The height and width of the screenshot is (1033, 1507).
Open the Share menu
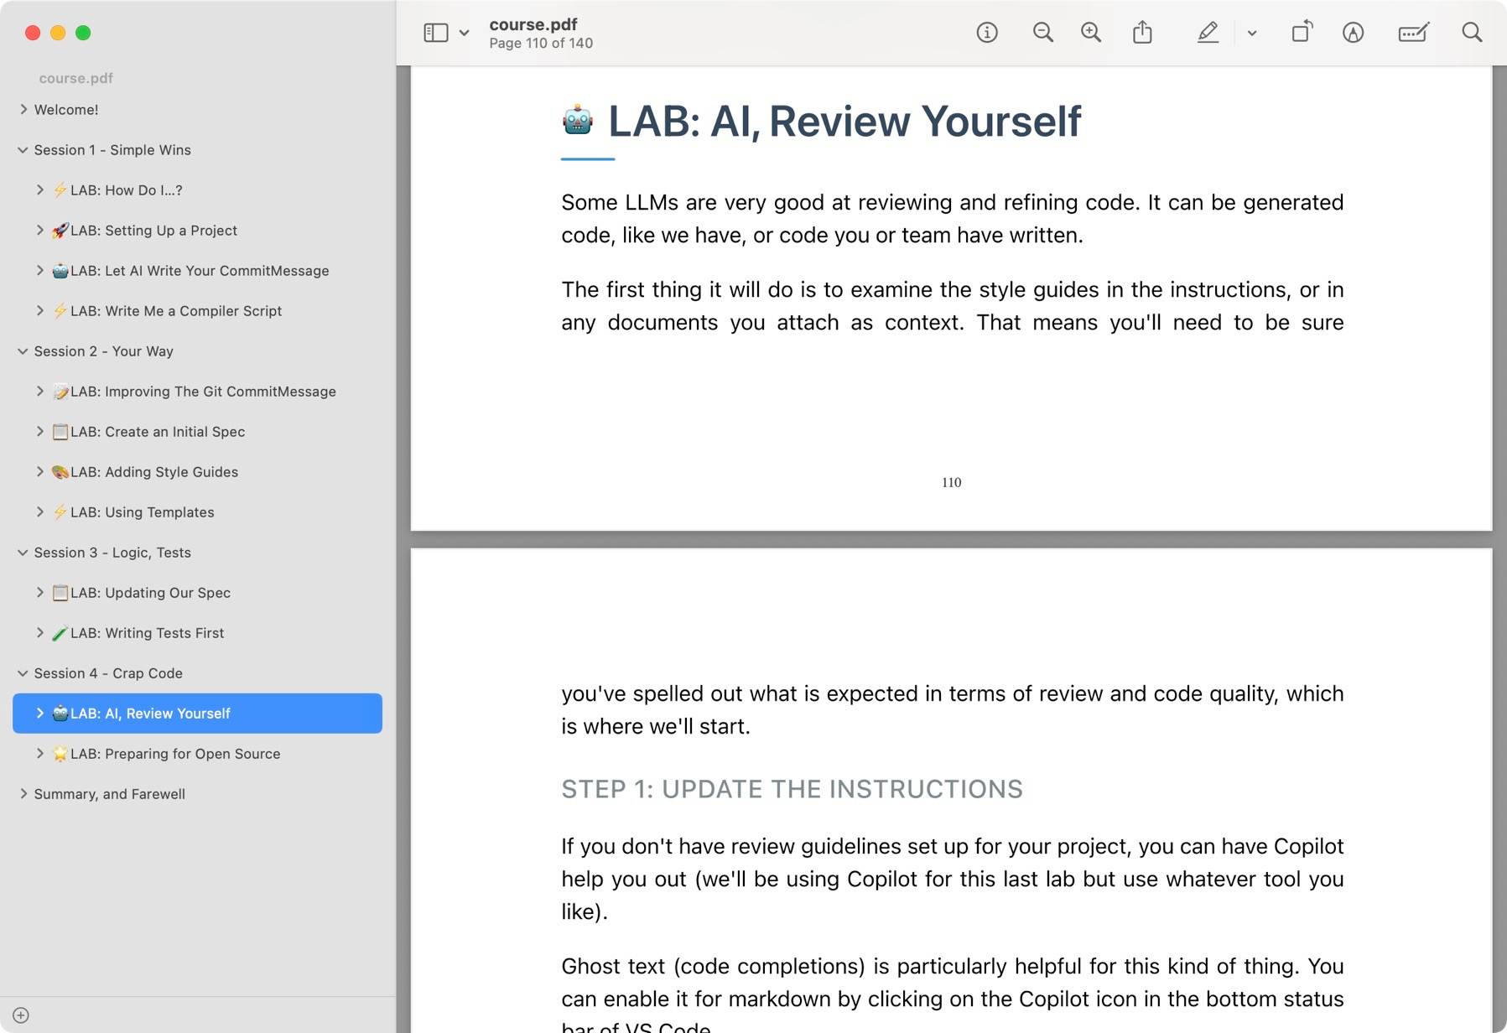click(x=1142, y=33)
